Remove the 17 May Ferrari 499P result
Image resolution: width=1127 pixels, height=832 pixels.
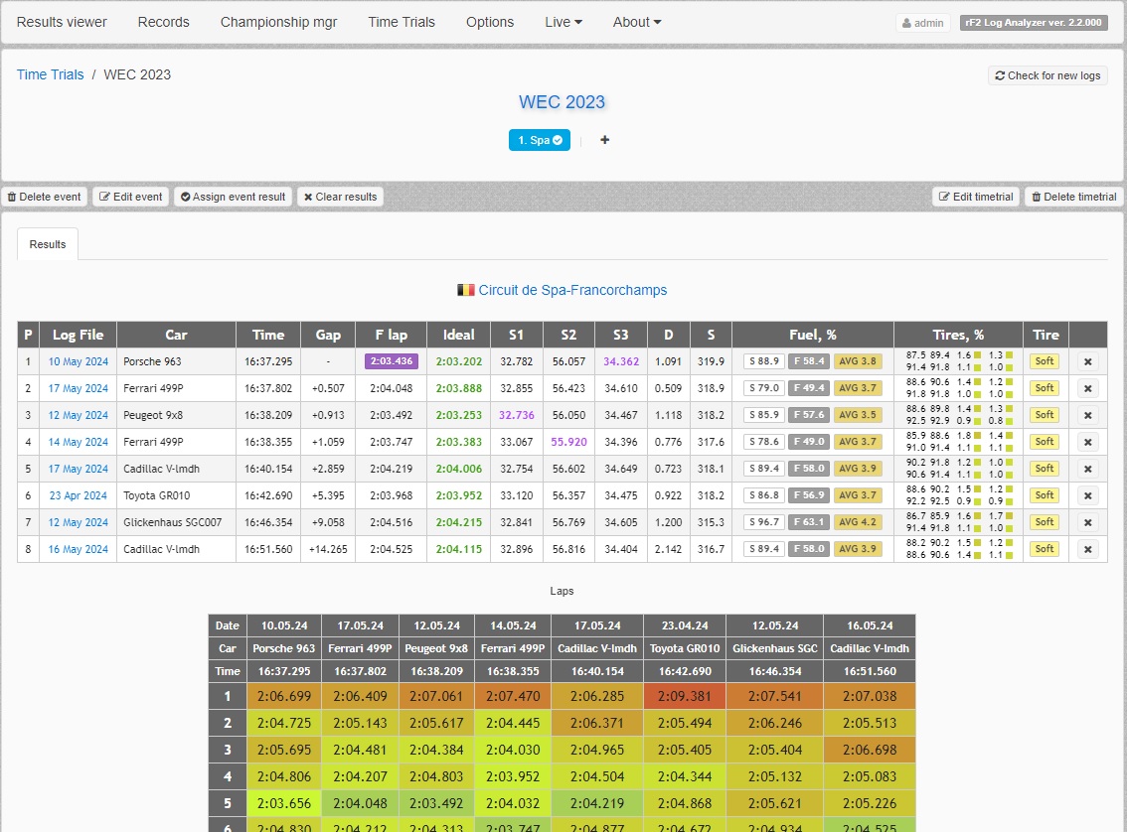[1087, 388]
